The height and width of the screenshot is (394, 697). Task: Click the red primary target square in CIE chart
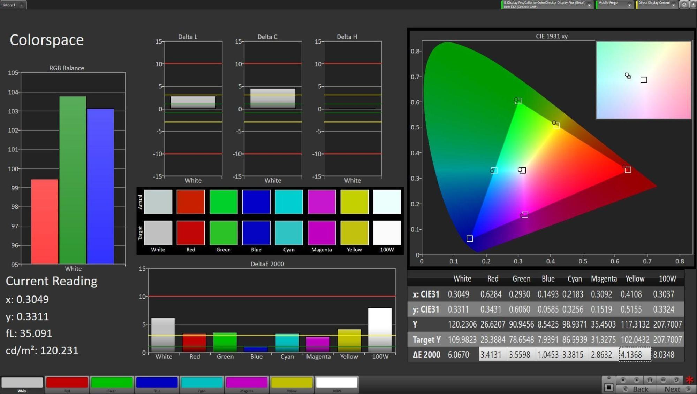[x=628, y=170]
